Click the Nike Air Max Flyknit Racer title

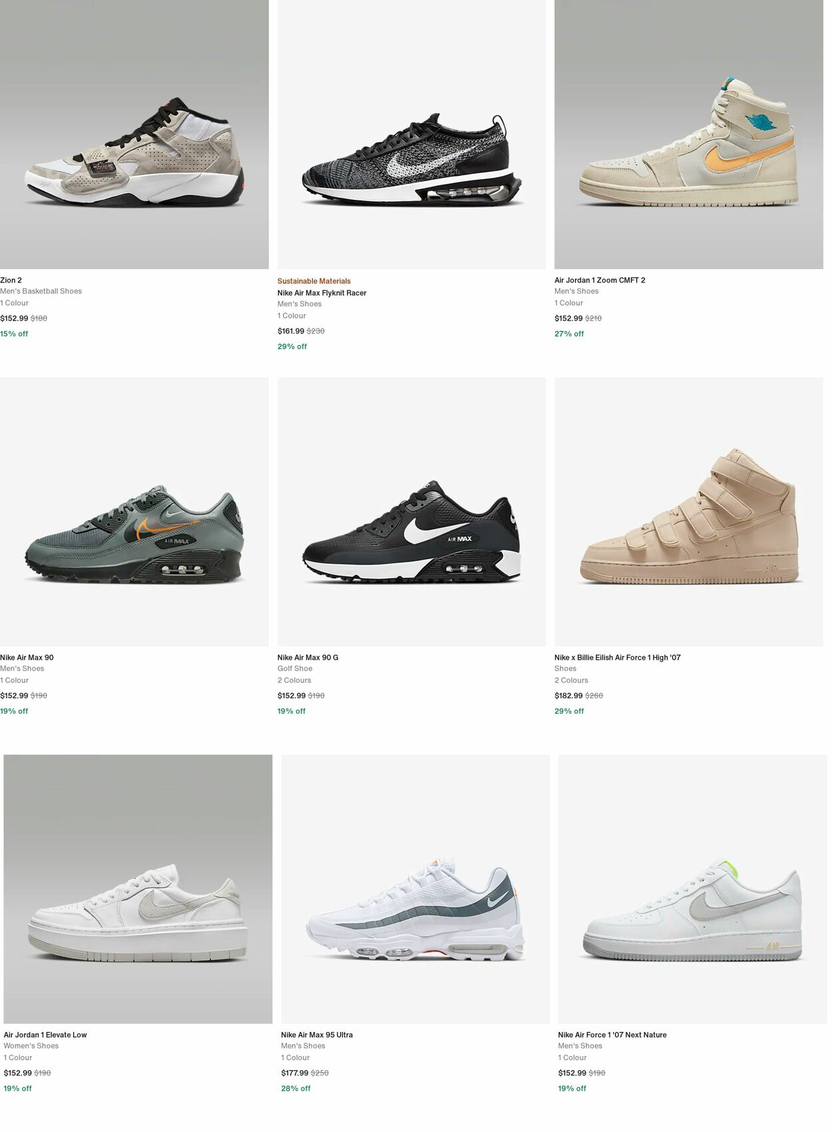321,292
